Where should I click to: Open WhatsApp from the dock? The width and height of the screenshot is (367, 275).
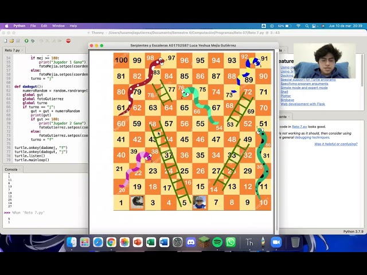click(x=231, y=242)
